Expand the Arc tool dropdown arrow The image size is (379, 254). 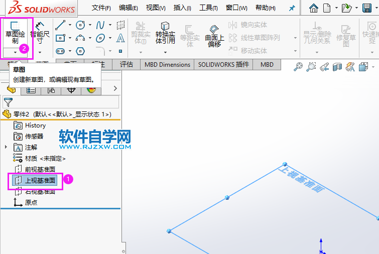tap(90, 38)
